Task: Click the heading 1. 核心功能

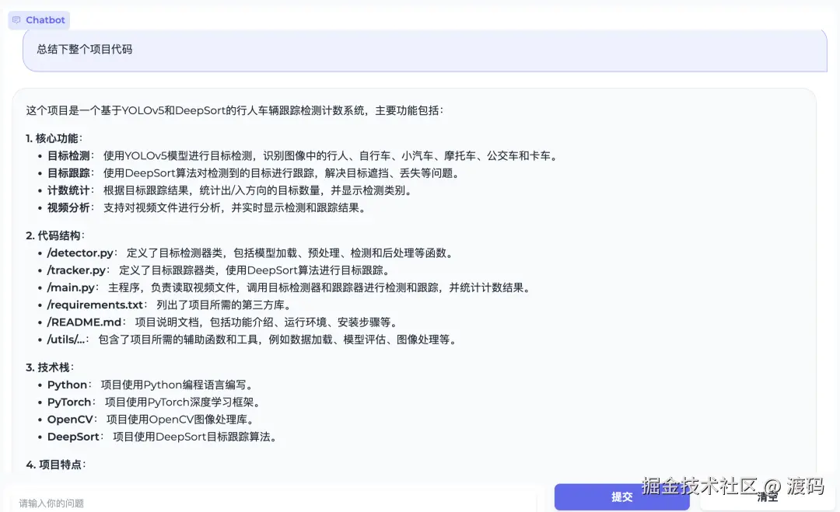Action: click(54, 138)
